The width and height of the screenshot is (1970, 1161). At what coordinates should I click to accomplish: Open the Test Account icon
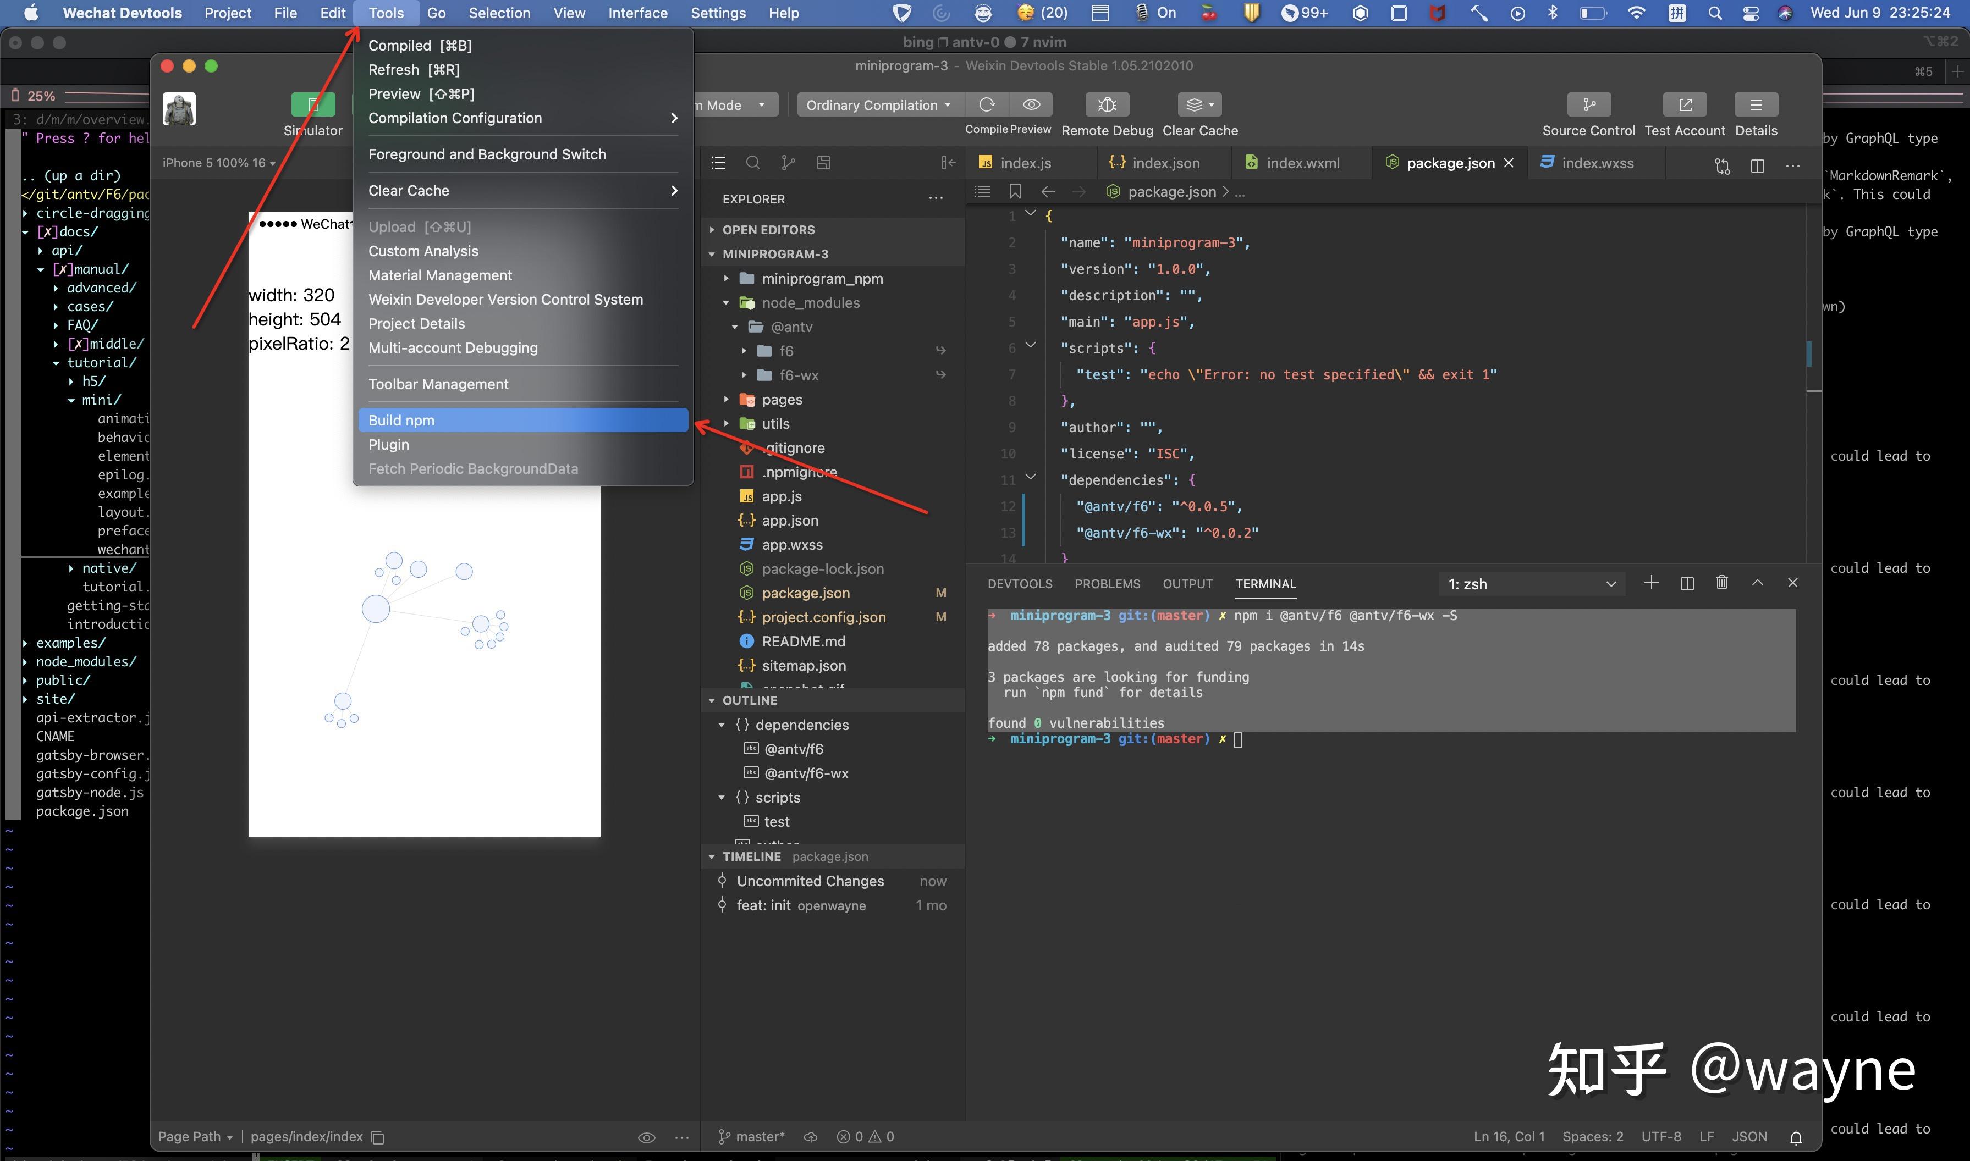(1685, 105)
